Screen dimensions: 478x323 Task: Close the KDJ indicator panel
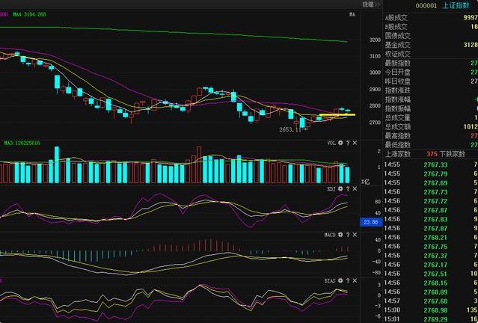pyautogui.click(x=355, y=189)
